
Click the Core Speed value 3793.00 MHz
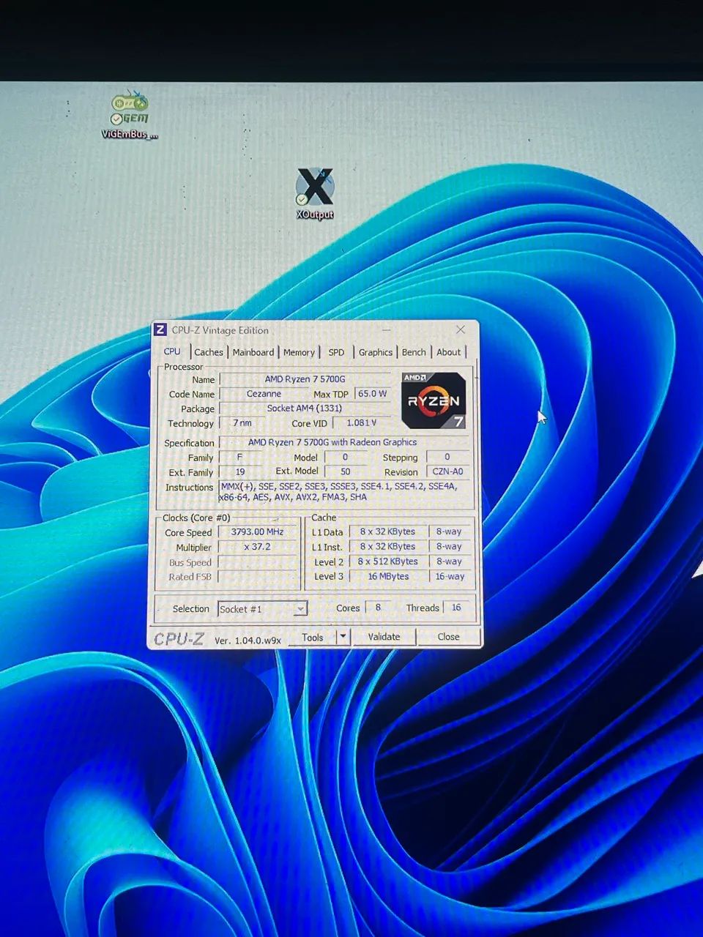(x=257, y=532)
